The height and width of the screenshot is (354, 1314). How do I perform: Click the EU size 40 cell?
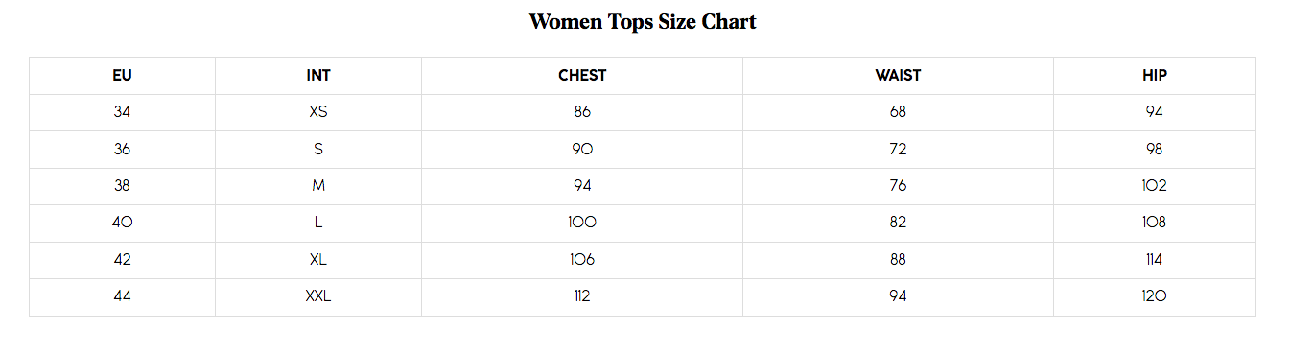(x=122, y=223)
